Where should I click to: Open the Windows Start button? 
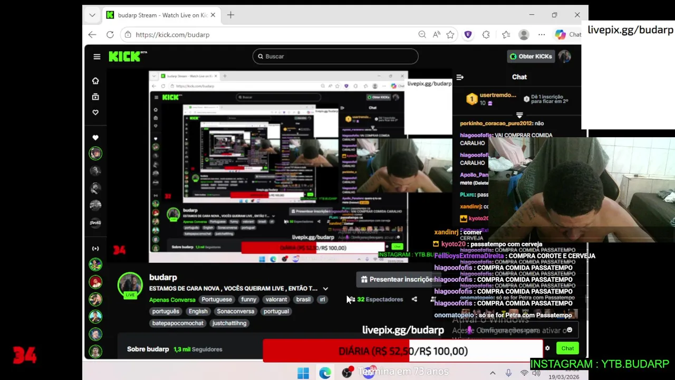tap(303, 373)
